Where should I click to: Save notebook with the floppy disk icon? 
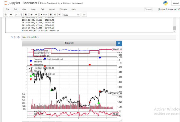tap(6, 15)
